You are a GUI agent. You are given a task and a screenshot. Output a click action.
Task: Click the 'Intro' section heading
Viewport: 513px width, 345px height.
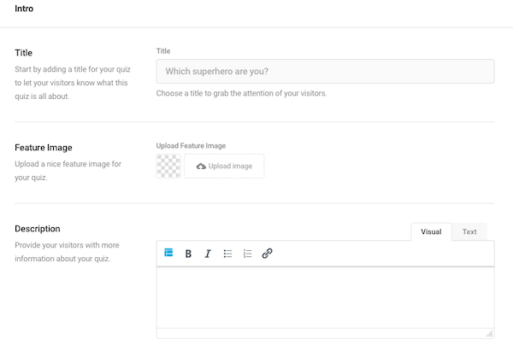tap(25, 9)
